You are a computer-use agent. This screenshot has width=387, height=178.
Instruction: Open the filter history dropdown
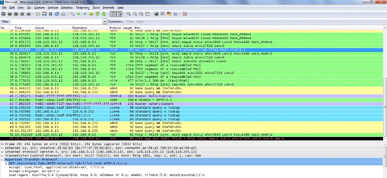tap(105, 22)
